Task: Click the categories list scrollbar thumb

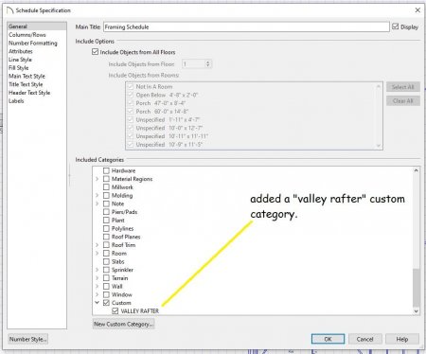Action: click(x=417, y=288)
